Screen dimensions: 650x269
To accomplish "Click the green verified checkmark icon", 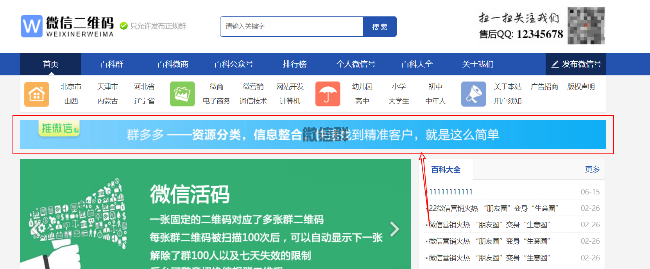I will point(124,26).
